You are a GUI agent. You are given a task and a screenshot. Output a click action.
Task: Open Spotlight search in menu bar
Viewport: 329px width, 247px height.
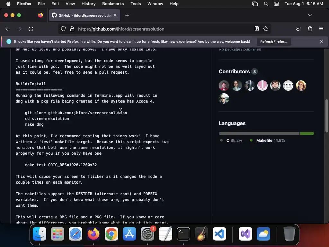point(266,4)
